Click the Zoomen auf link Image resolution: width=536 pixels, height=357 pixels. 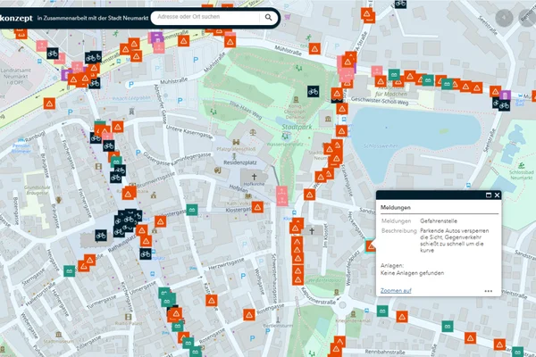coord(396,291)
